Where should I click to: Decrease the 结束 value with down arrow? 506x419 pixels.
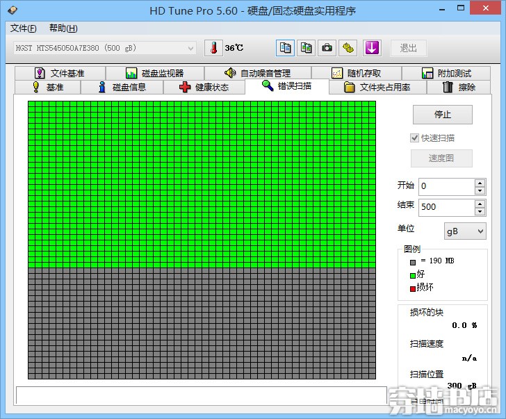[x=480, y=211]
